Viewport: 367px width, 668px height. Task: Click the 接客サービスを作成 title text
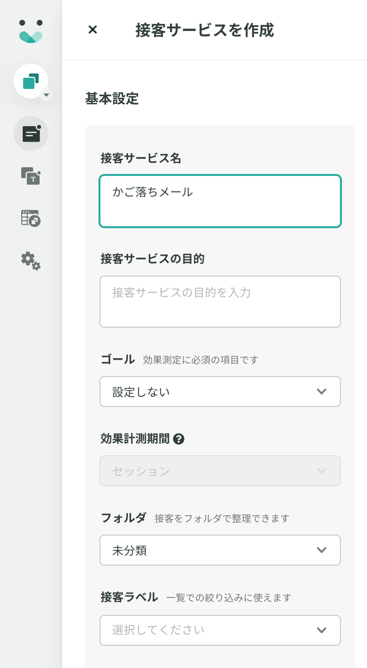click(x=205, y=30)
